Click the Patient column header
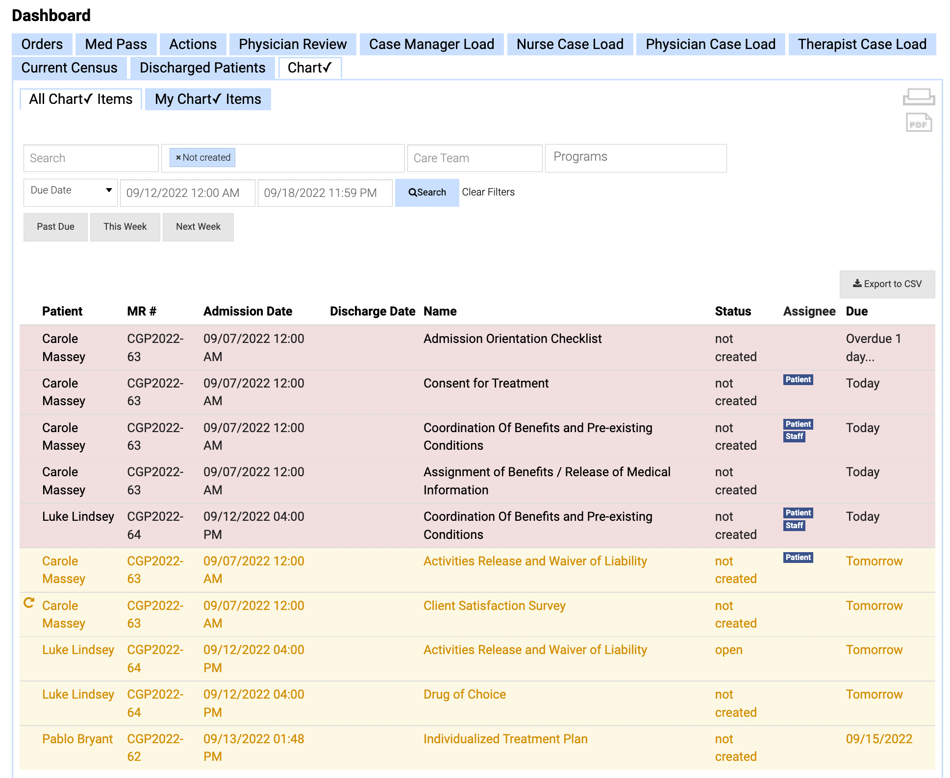 62,311
